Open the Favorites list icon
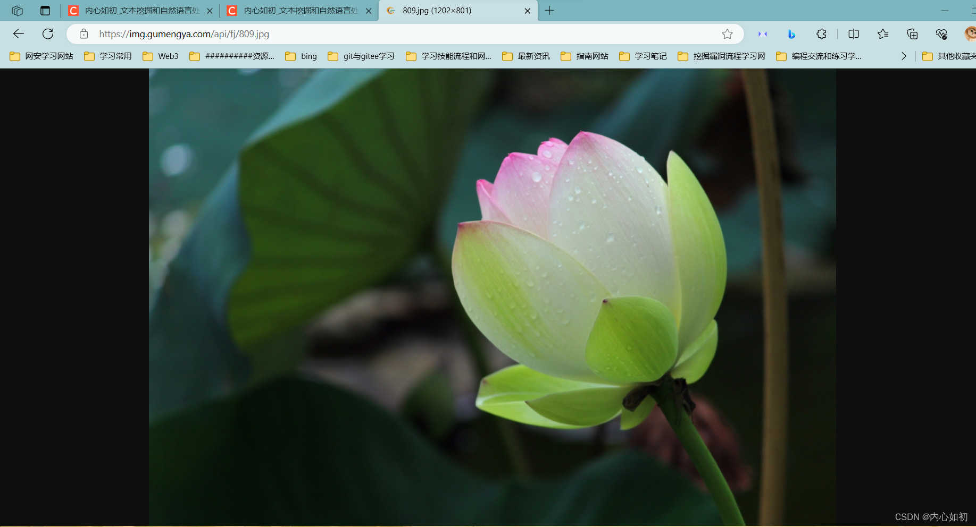 (x=883, y=34)
